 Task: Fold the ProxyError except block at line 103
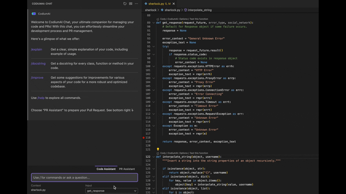[x=154, y=78]
